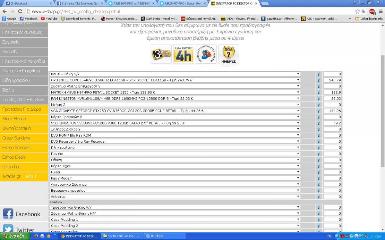385x240 pixels.
Task: Open the ΜΗΤΡΙΚΗ ASUS H97-PRO dropdown
Action: (175, 92)
